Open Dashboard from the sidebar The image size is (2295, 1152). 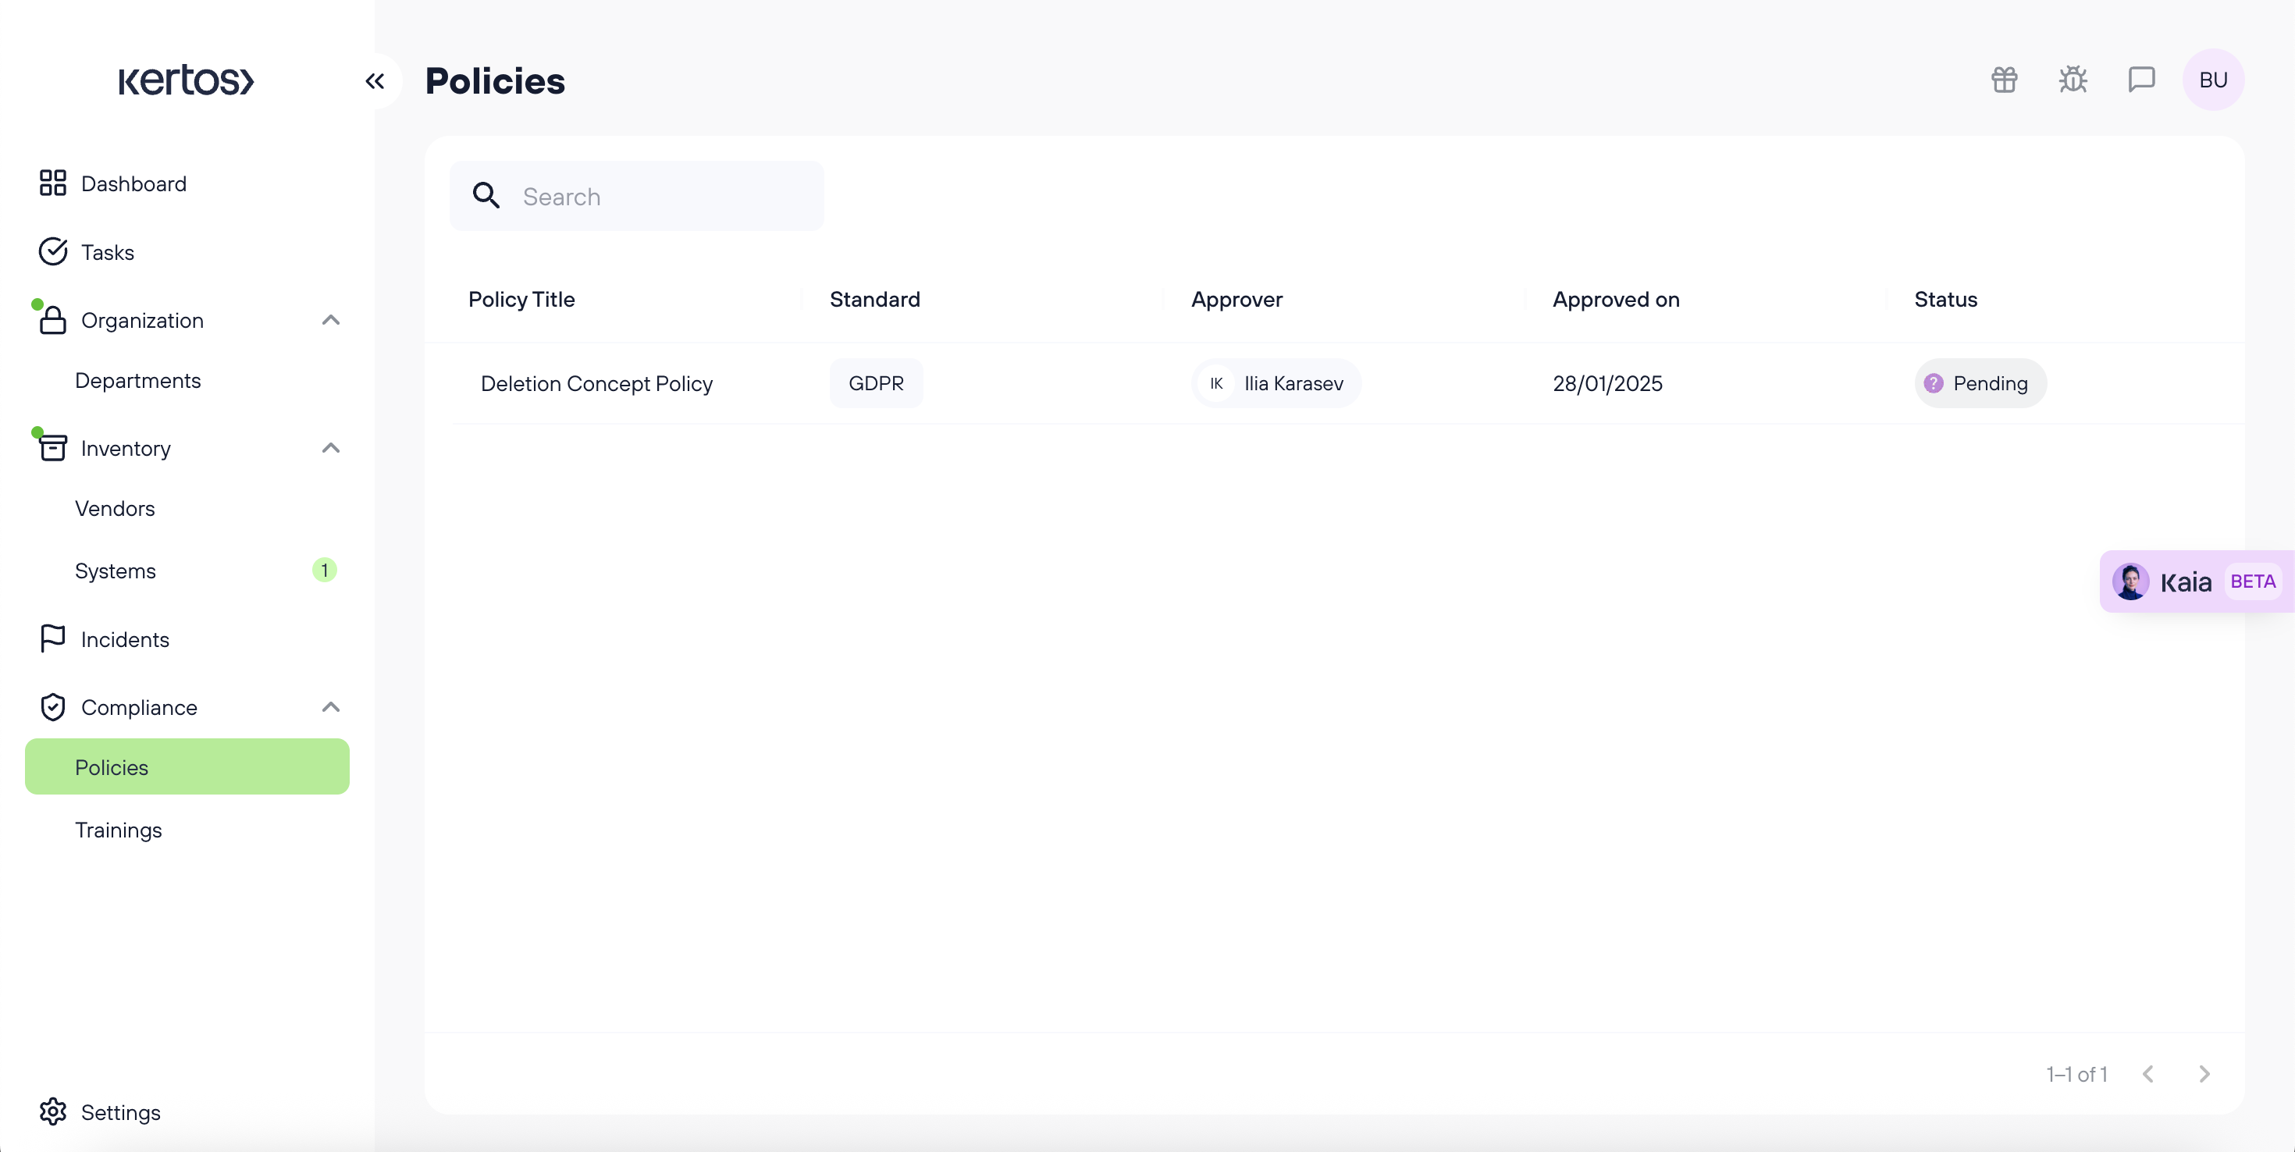pos(133,183)
